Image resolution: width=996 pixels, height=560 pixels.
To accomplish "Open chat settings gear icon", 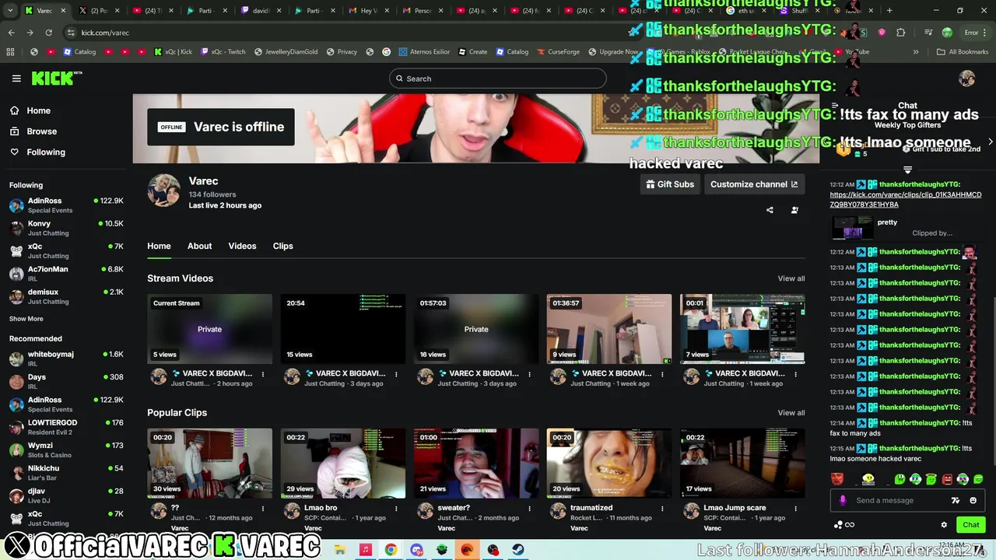I will point(944,525).
